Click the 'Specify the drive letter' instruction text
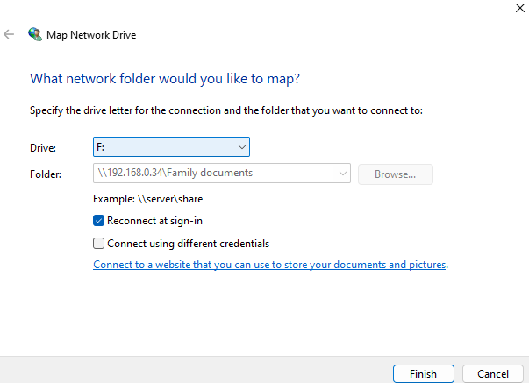Image resolution: width=529 pixels, height=383 pixels. (x=226, y=110)
